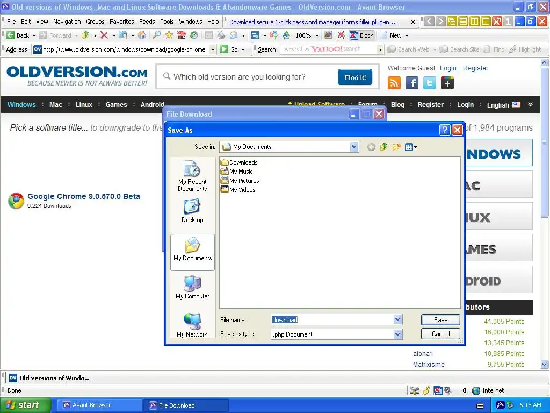Open the Feeds menu
Image resolution: width=550 pixels, height=413 pixels.
pyautogui.click(x=147, y=22)
